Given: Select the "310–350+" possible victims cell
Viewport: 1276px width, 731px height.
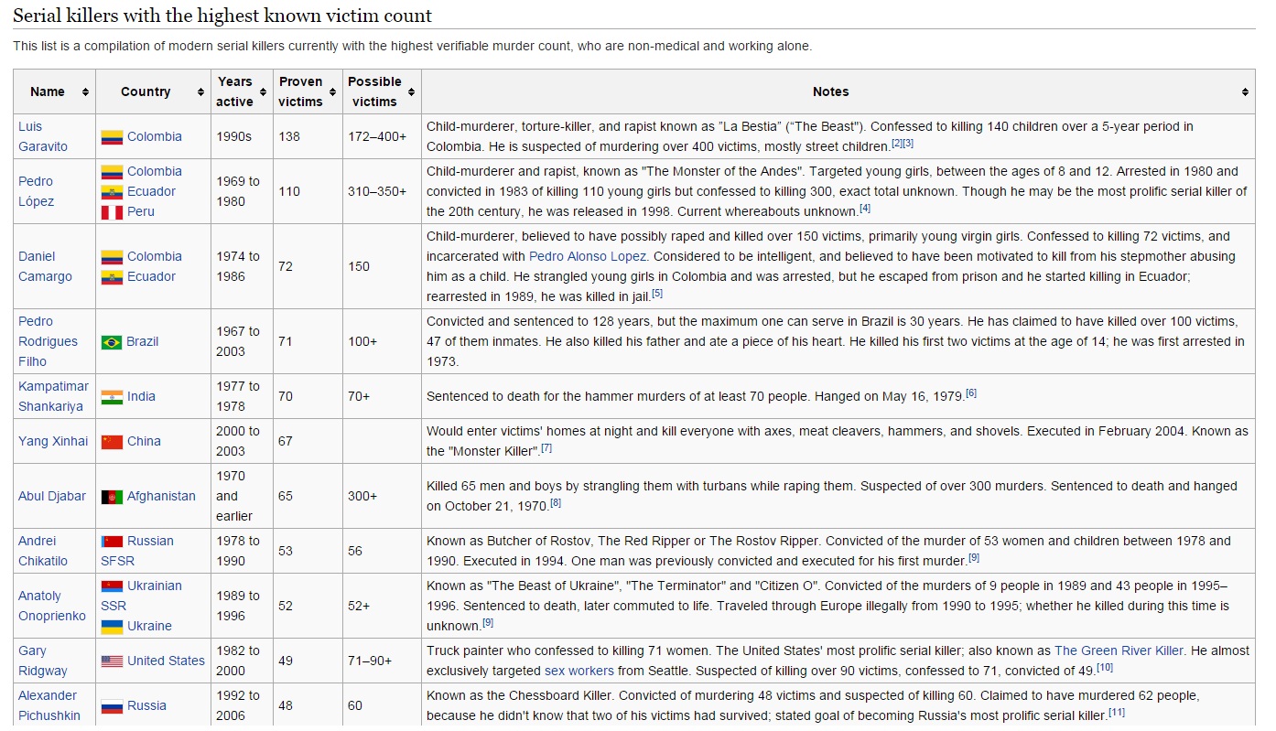Looking at the screenshot, I should 382,191.
